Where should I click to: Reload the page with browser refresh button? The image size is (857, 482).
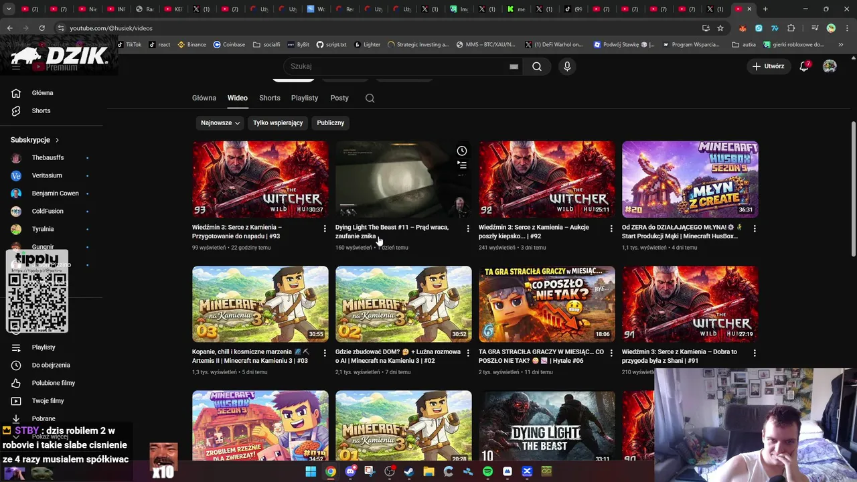(42, 28)
